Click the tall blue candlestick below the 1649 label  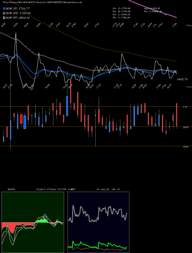pyautogui.click(x=67, y=106)
